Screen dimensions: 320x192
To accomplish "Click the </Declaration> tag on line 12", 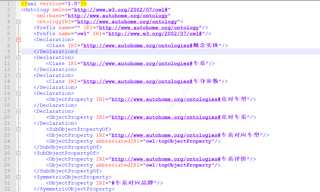I will tap(55, 70).
